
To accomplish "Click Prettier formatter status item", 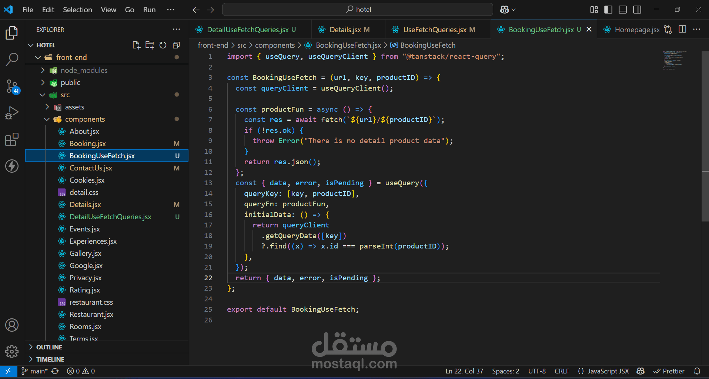I will pyautogui.click(x=669, y=371).
